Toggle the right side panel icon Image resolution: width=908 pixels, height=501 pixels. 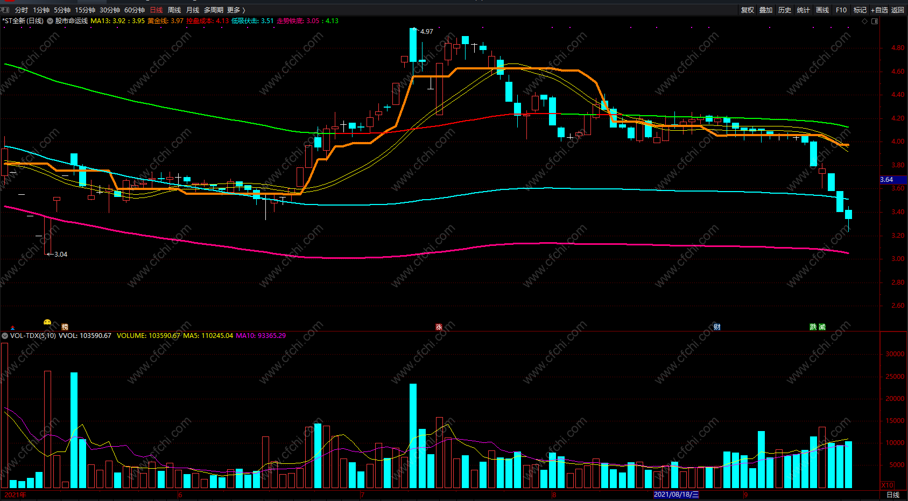pyautogui.click(x=875, y=22)
